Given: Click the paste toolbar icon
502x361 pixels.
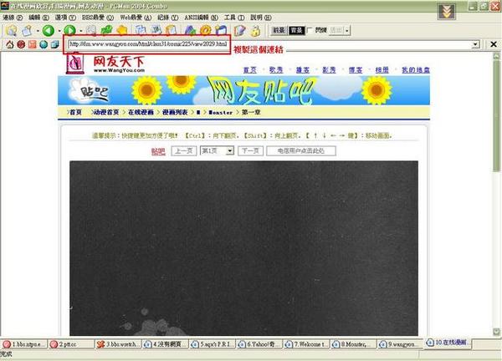Looking at the screenshot, I should point(156,30).
